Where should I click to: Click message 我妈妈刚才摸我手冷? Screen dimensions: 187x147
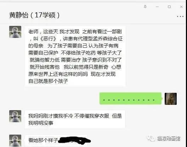75,119
